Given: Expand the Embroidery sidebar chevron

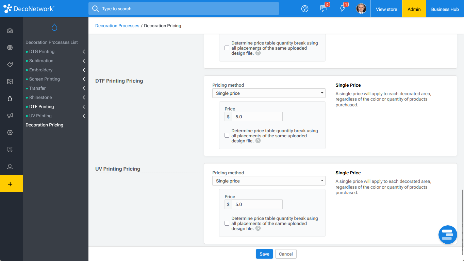Looking at the screenshot, I should (x=84, y=70).
